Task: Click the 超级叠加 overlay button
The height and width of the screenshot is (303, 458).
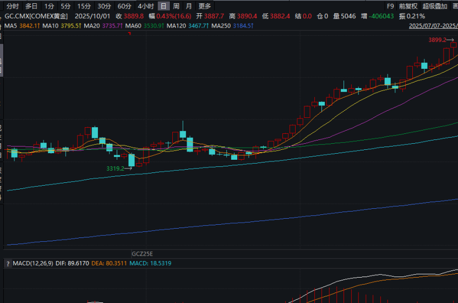Action: [434, 6]
